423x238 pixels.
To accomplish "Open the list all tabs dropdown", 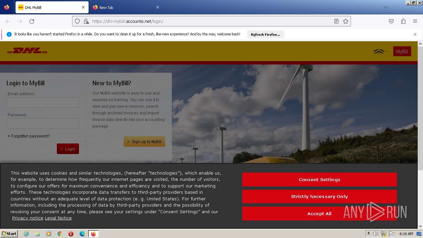I will pyautogui.click(x=385, y=7).
